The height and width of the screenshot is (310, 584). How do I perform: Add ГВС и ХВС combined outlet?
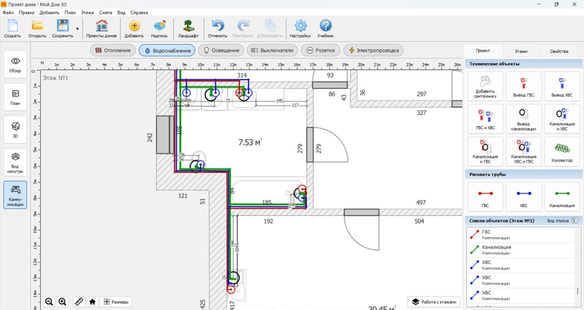pos(485,119)
